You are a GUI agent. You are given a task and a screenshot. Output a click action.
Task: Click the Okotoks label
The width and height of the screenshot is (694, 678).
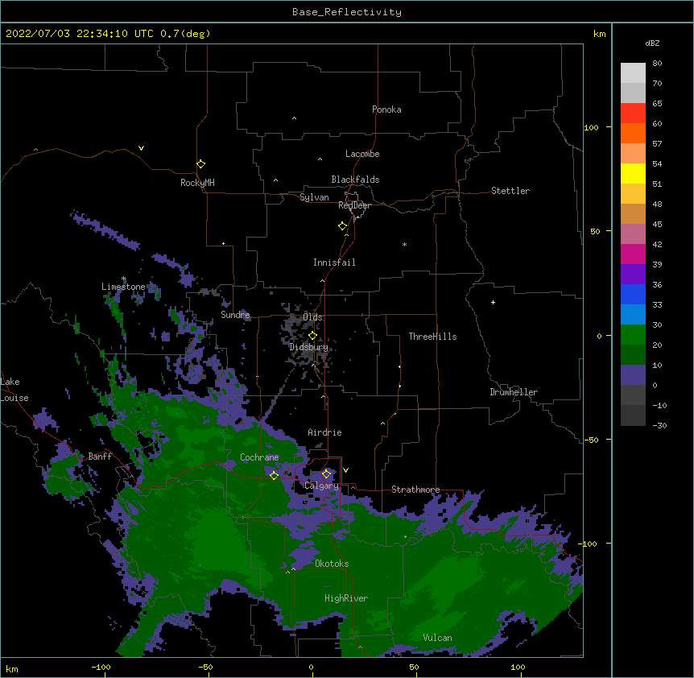[332, 564]
